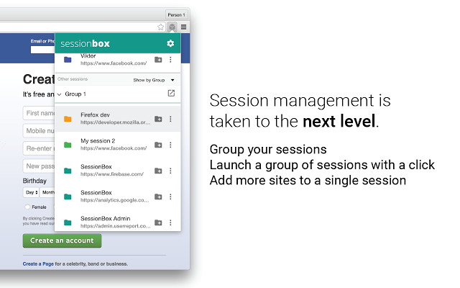Launch Group 1 sessions with open-in-new icon
The height and width of the screenshot is (288, 460).
[x=170, y=94]
